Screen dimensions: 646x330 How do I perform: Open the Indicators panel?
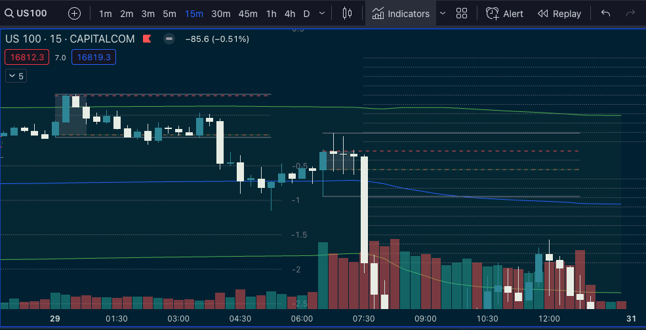pyautogui.click(x=401, y=13)
